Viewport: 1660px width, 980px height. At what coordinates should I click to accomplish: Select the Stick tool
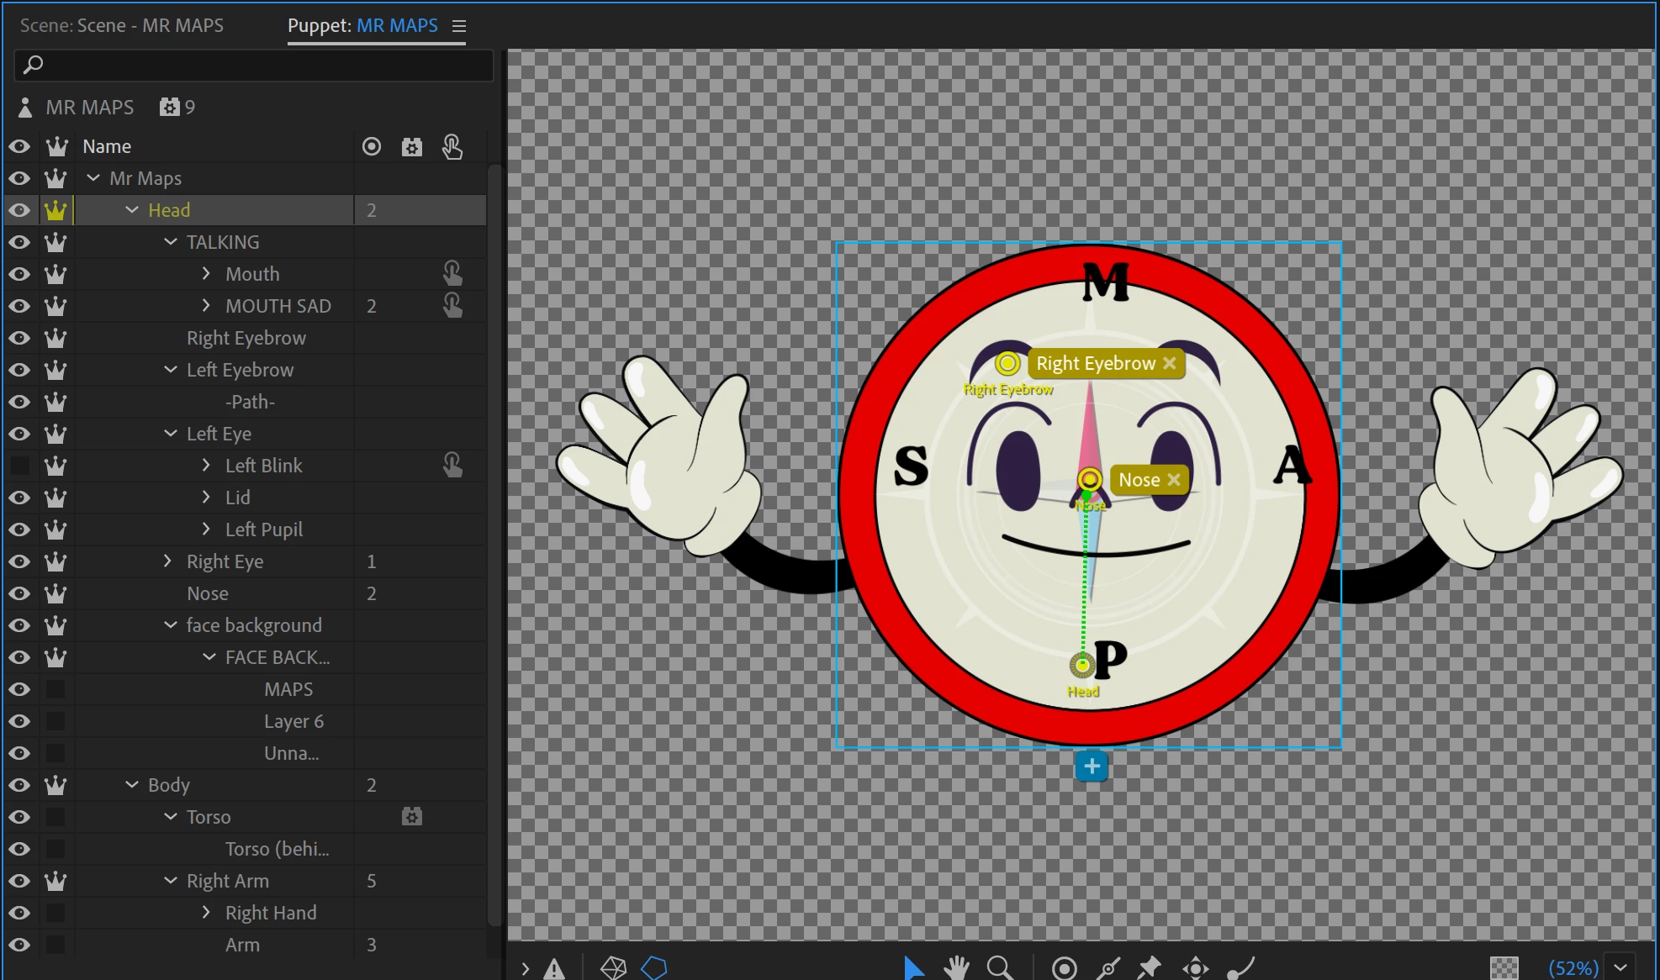click(1108, 967)
